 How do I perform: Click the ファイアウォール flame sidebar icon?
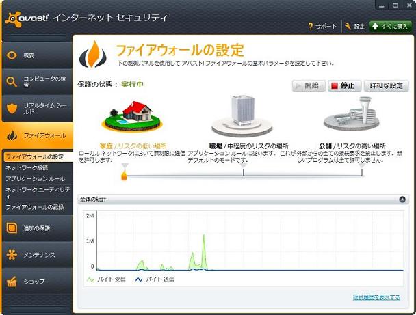(12, 136)
